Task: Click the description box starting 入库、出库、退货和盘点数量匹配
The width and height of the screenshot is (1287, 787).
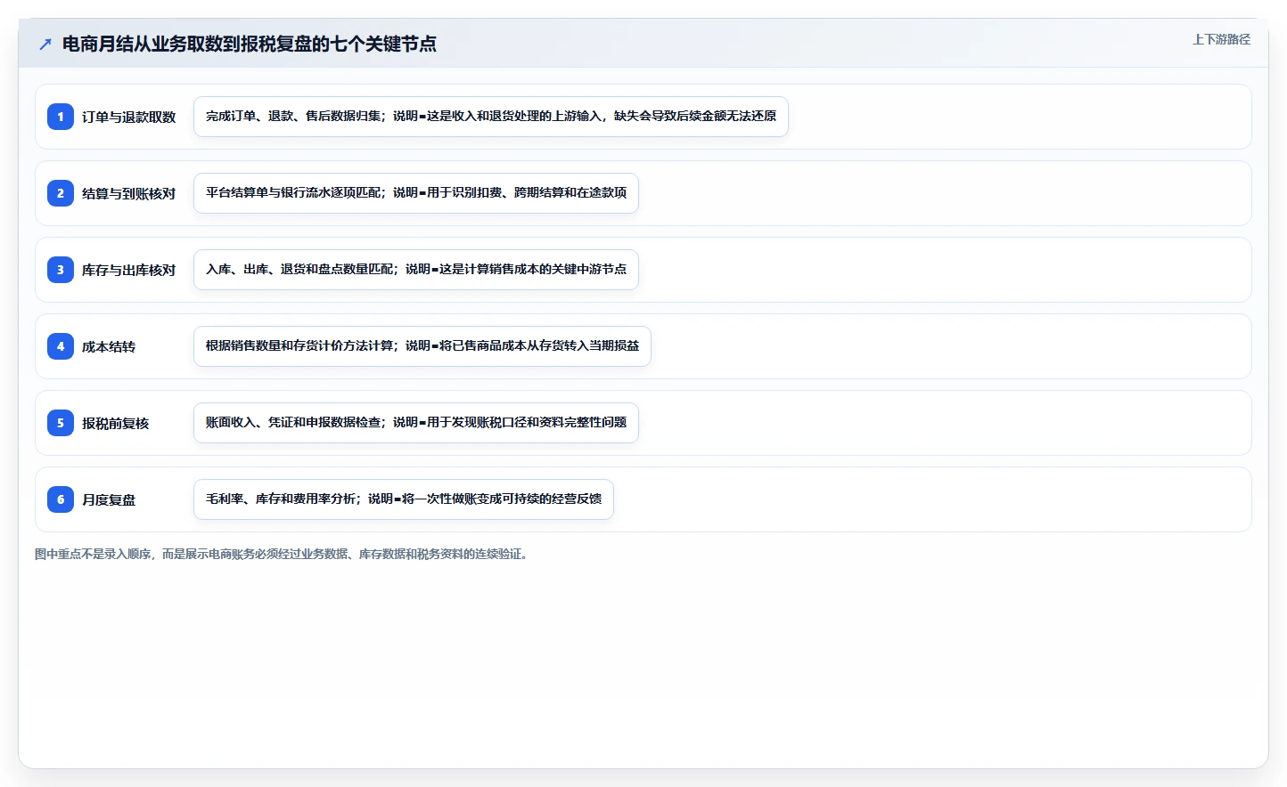Action: [416, 270]
